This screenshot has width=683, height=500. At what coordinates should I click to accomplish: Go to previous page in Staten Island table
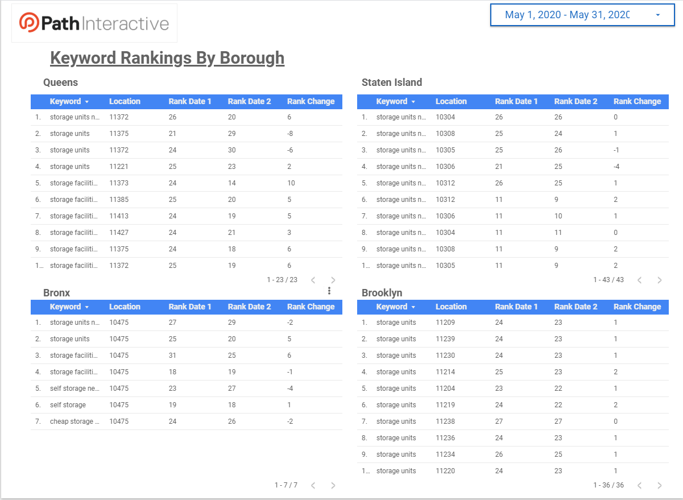point(639,280)
